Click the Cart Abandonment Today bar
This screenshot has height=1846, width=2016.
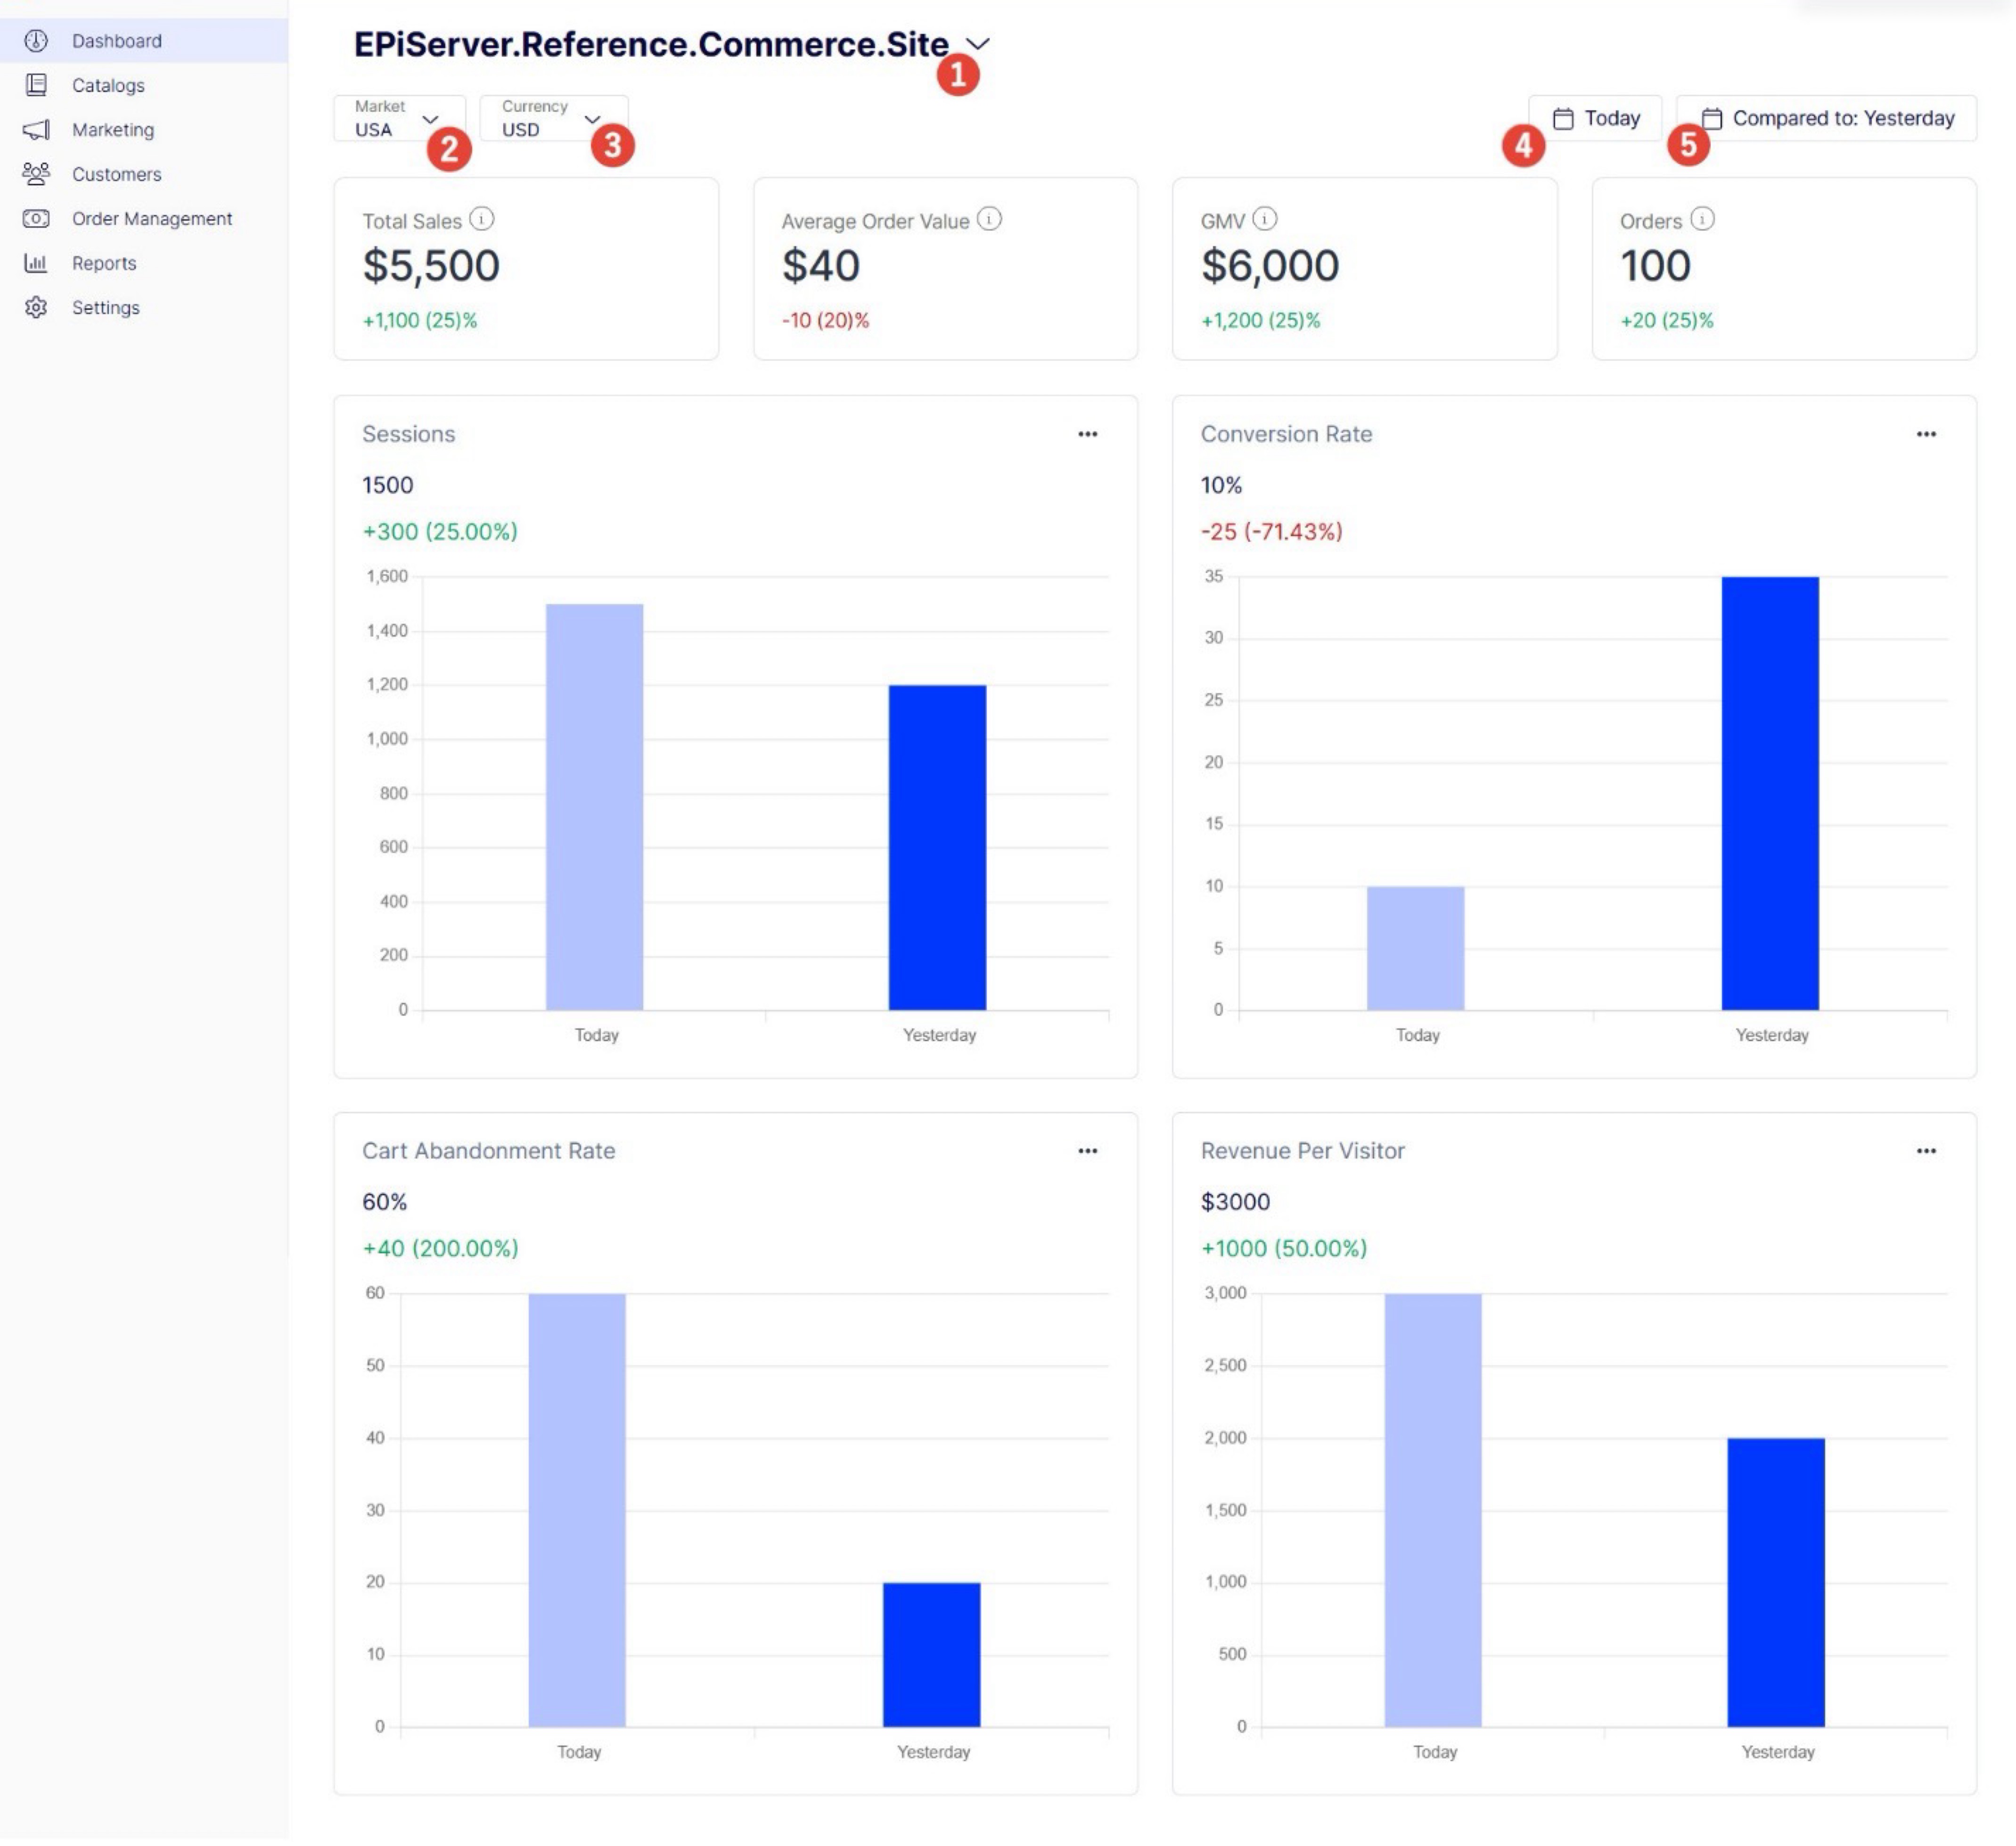577,1511
